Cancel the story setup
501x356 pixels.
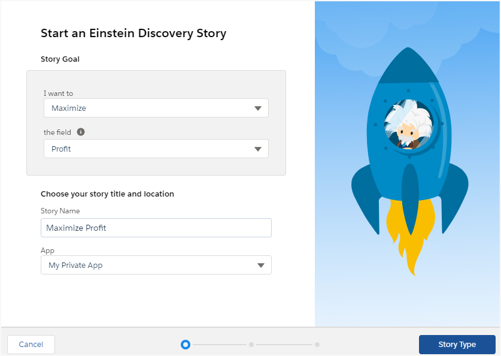[x=31, y=345]
